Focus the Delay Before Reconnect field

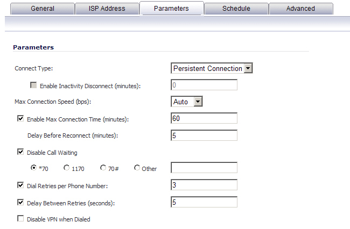[204, 135]
